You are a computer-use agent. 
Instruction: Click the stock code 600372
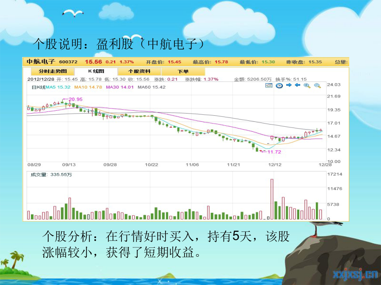(x=68, y=62)
